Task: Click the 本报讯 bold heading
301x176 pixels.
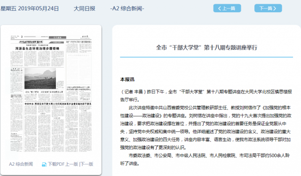Action: coord(127,79)
